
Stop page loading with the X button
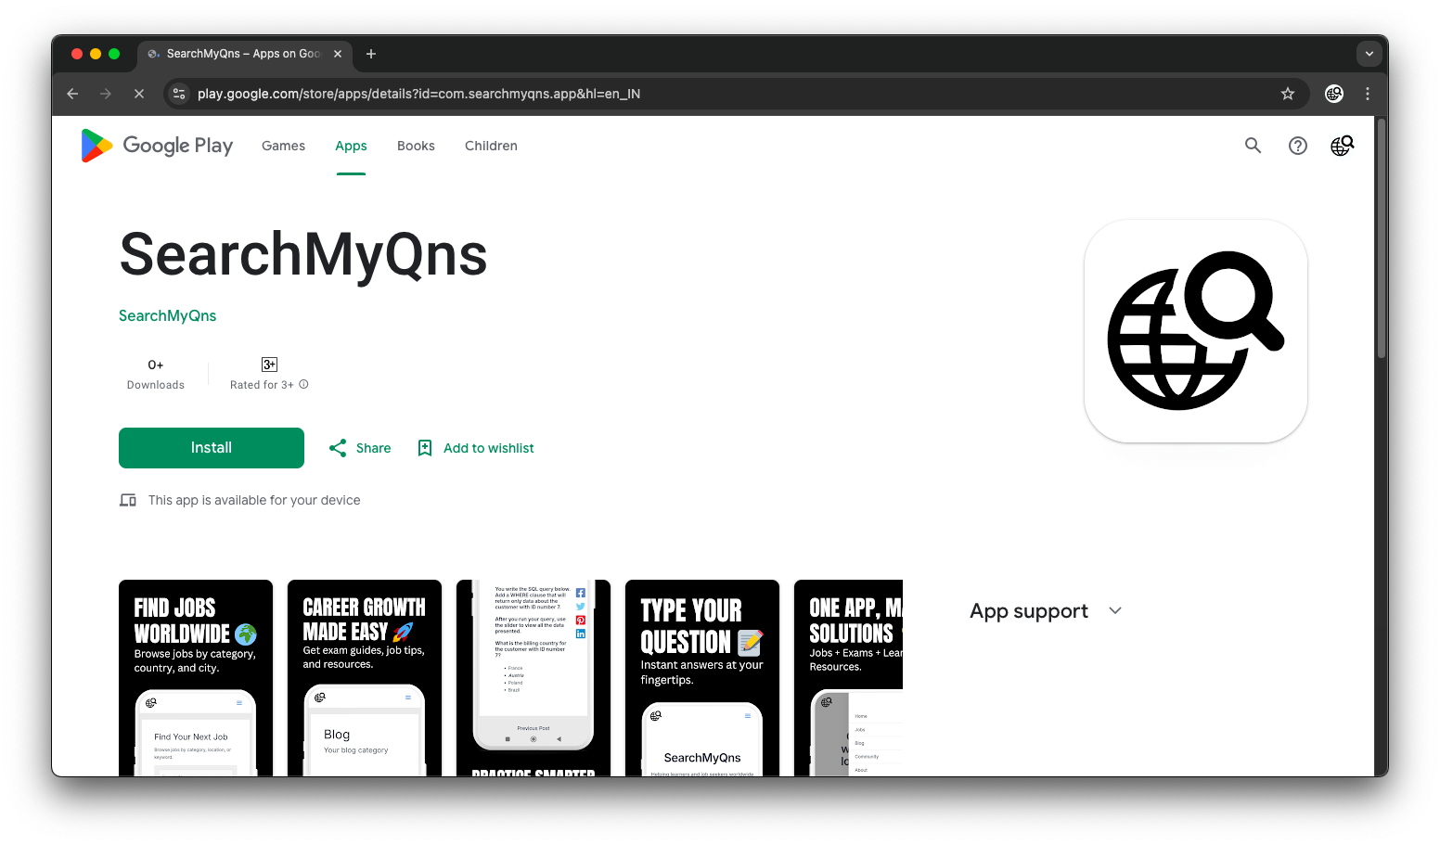coord(138,94)
